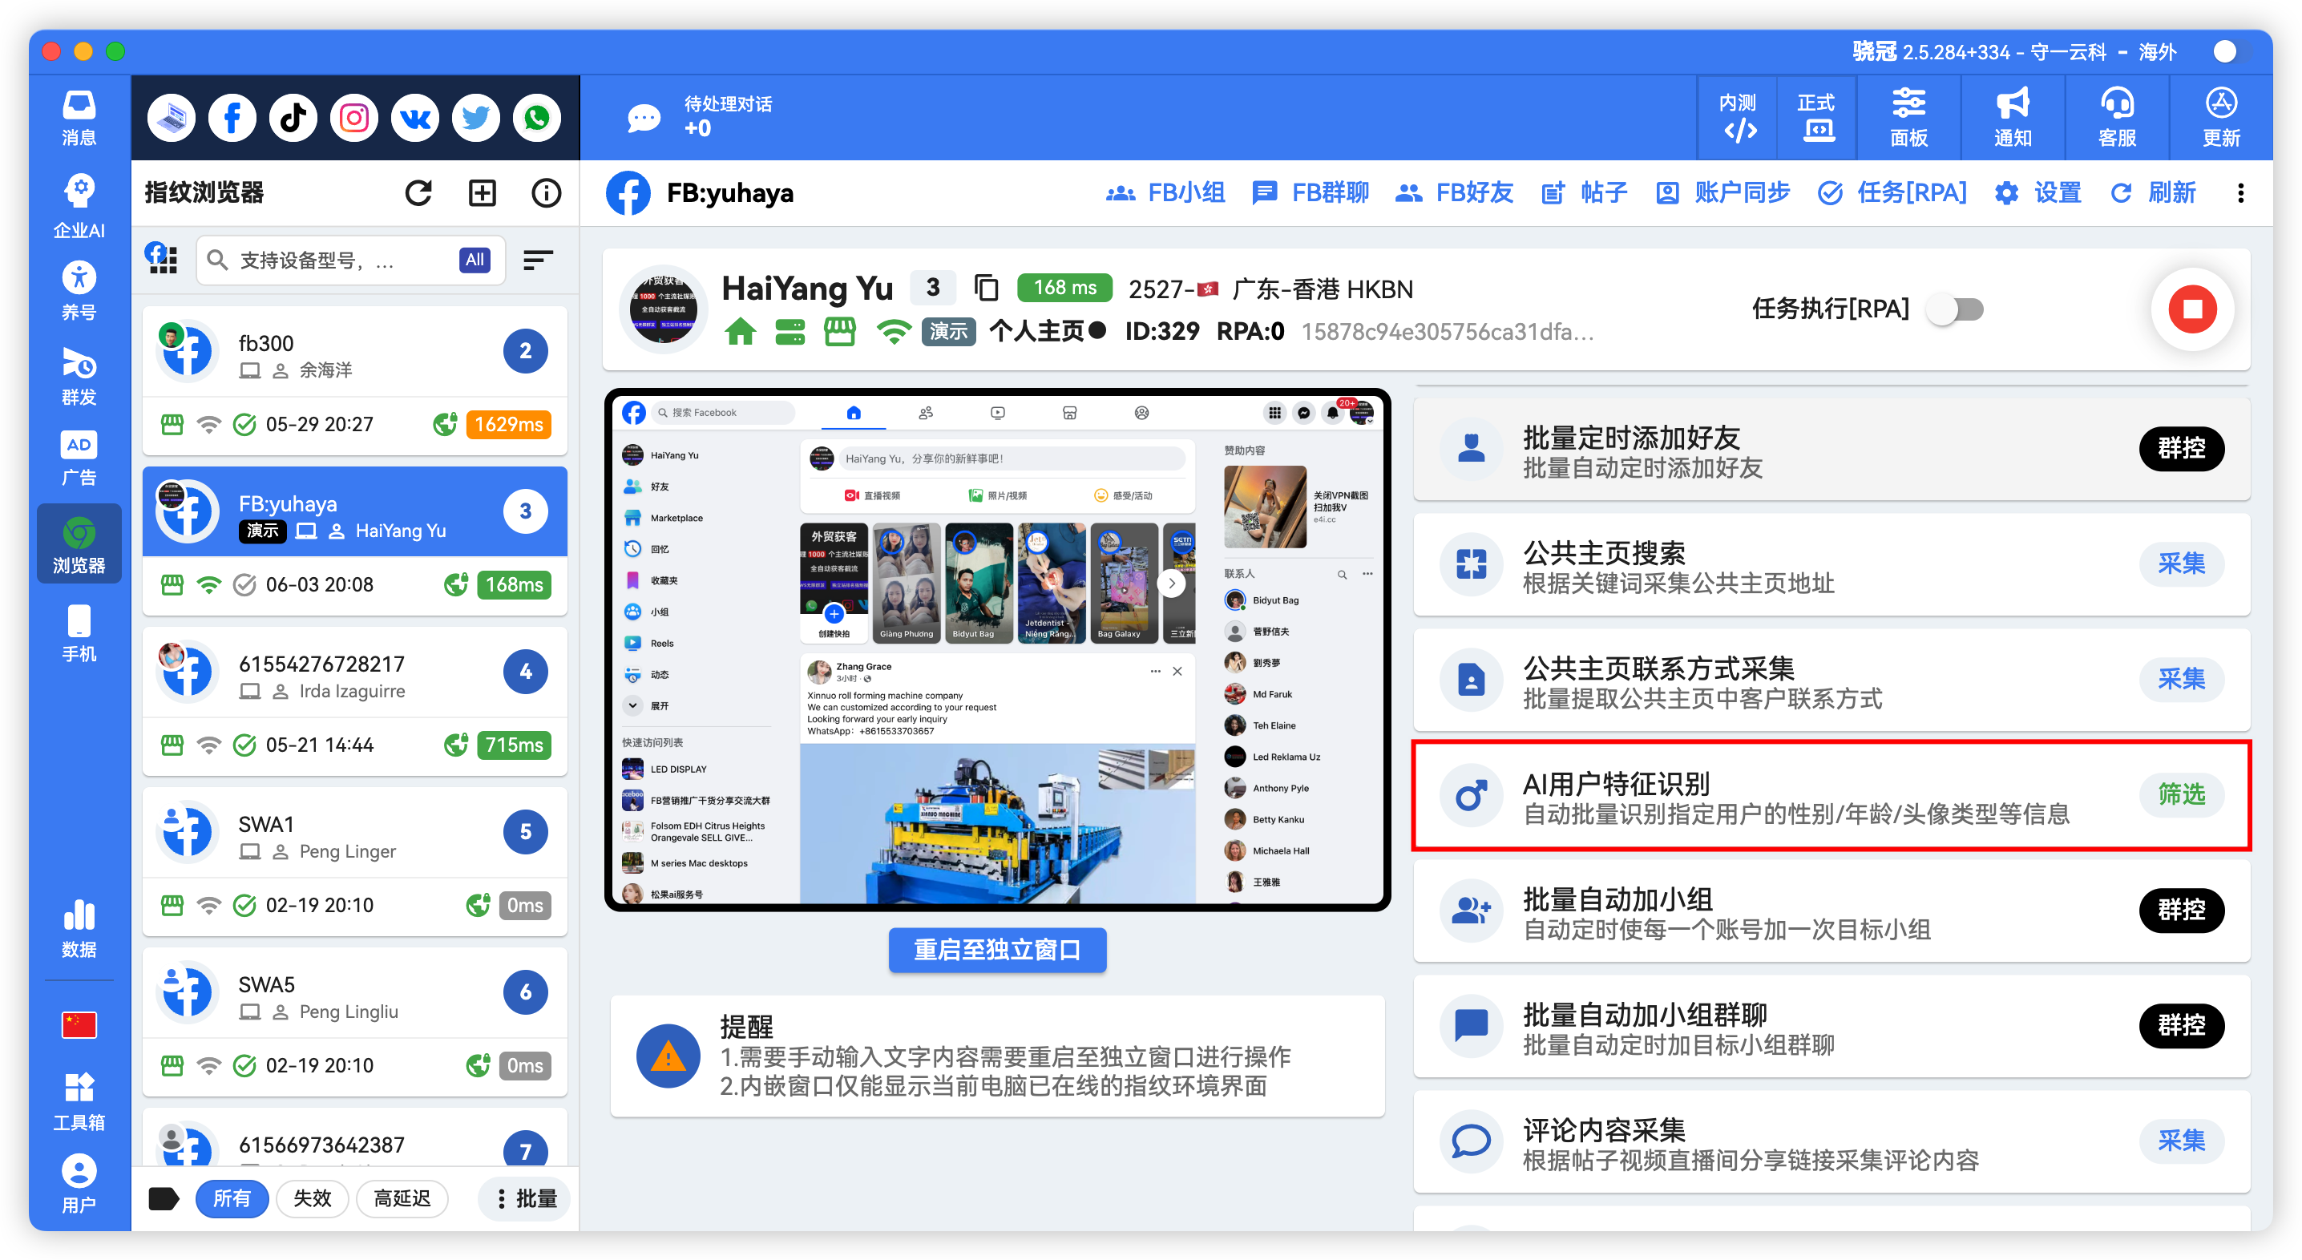
Task: Click 采集 for 公共主页联系方式采集
Action: tap(2181, 678)
